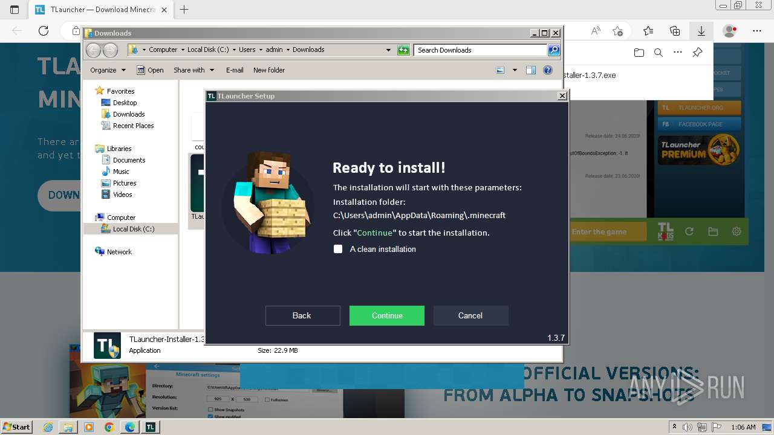Open the views options dropdown arrow

(515, 70)
